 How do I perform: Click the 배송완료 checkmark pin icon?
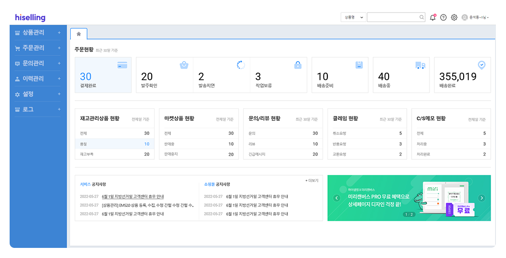pos(481,65)
